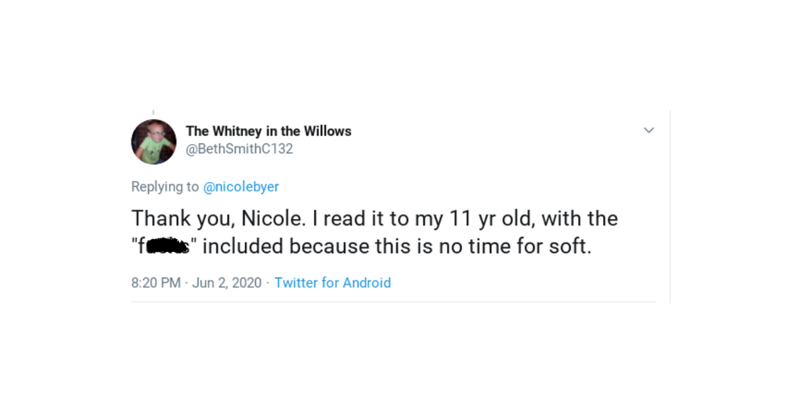The width and height of the screenshot is (789, 413).
Task: Open the tweet options chevron menu
Action: click(648, 130)
